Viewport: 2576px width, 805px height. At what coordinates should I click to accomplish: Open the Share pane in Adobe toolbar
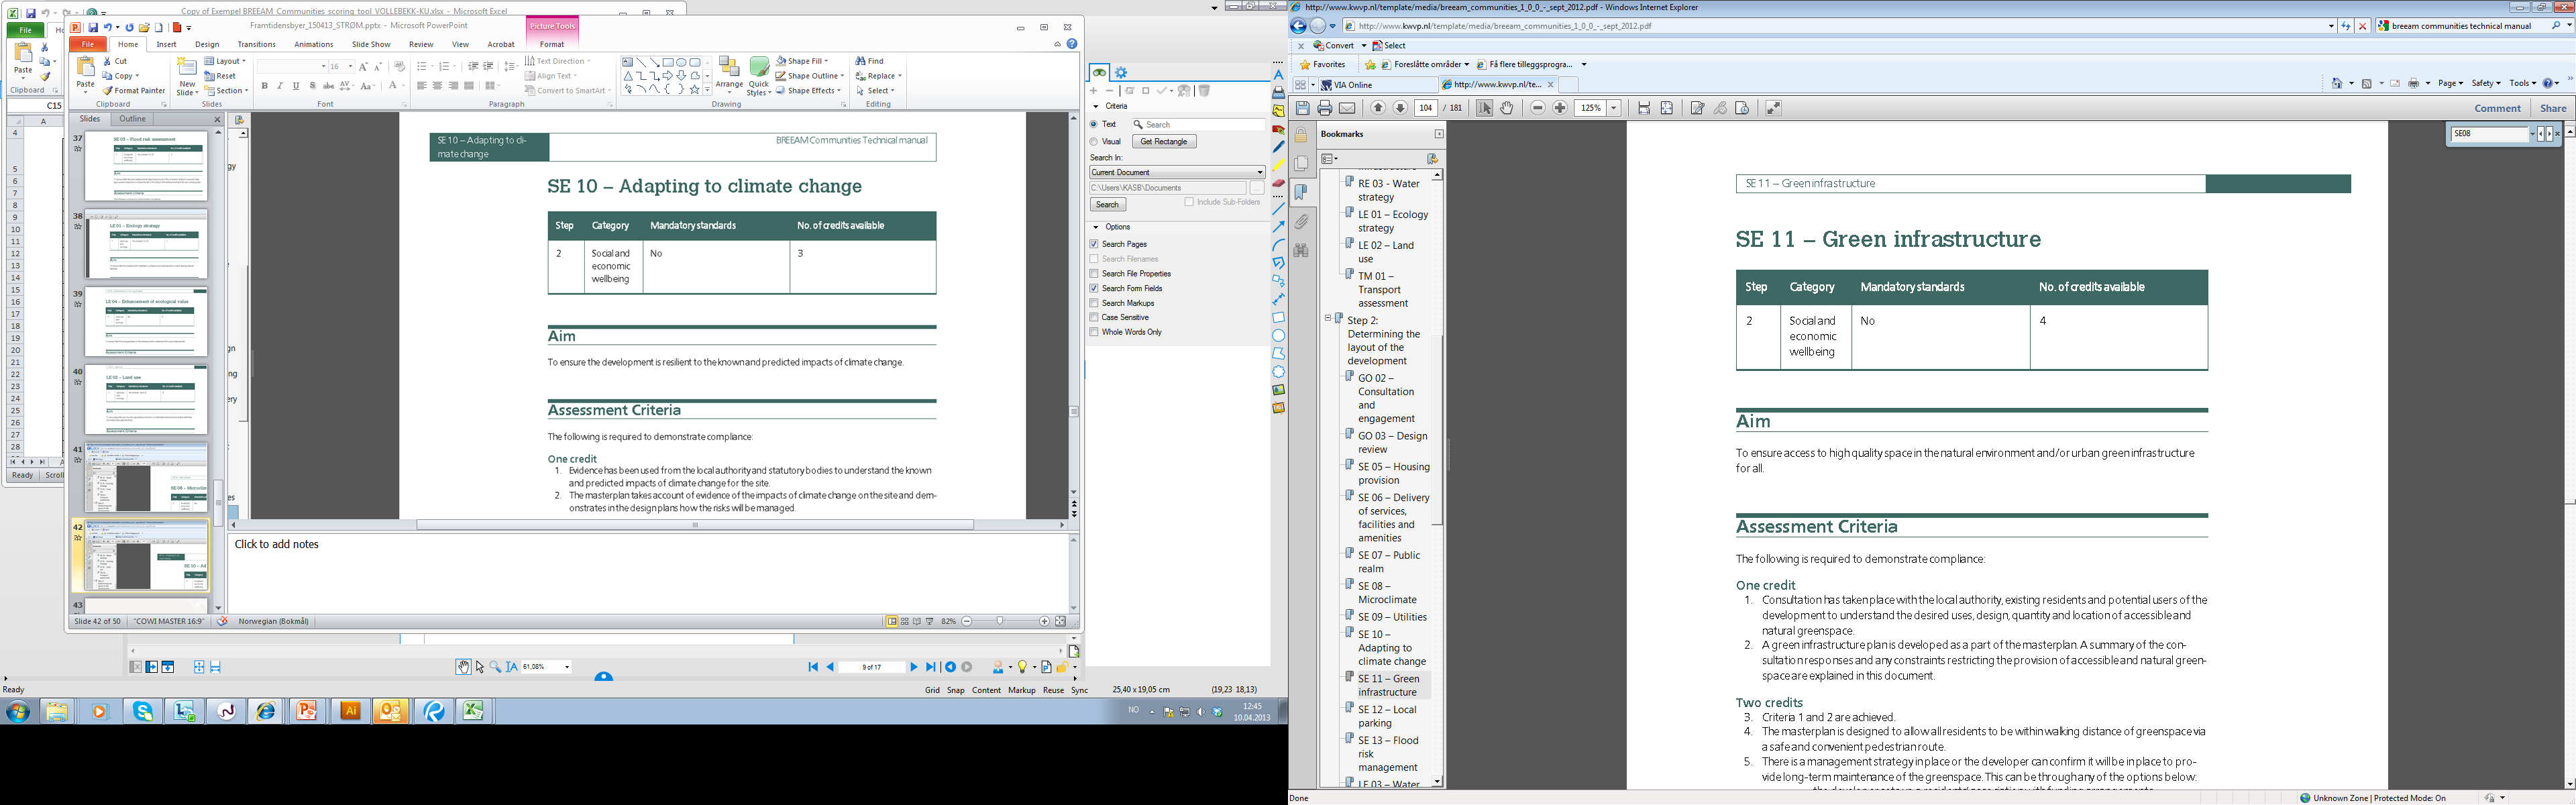click(2553, 108)
